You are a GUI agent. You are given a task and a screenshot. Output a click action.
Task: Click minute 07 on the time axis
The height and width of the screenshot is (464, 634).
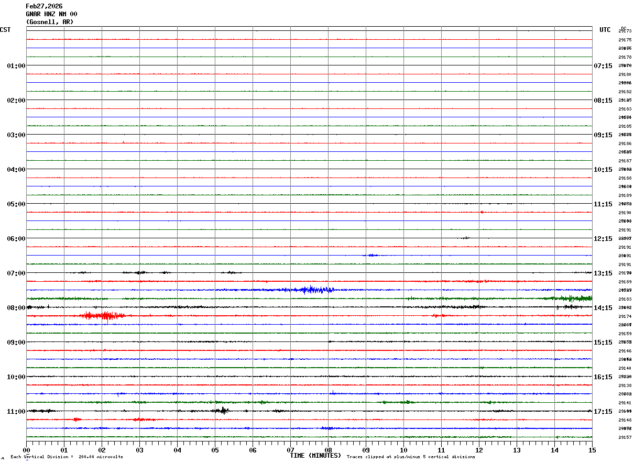coord(290,450)
